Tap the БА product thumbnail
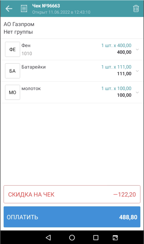Screen dimensions: 144x244 click(x=12, y=71)
